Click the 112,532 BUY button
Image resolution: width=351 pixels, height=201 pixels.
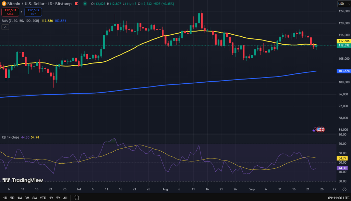[x=33, y=12]
